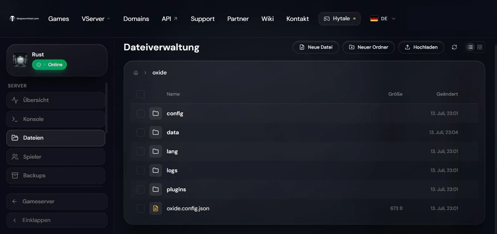
Task: Click the oxide.config.json file icon
Action: (x=155, y=208)
